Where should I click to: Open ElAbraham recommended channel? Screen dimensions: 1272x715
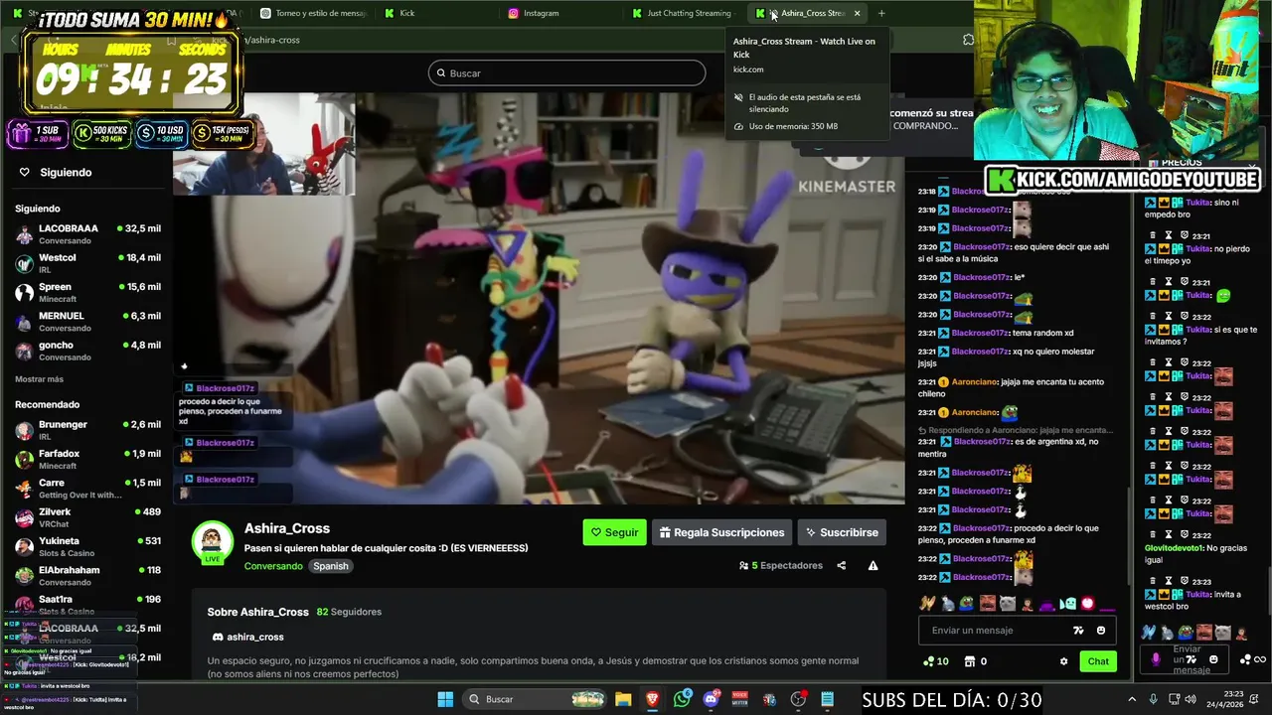[87, 575]
